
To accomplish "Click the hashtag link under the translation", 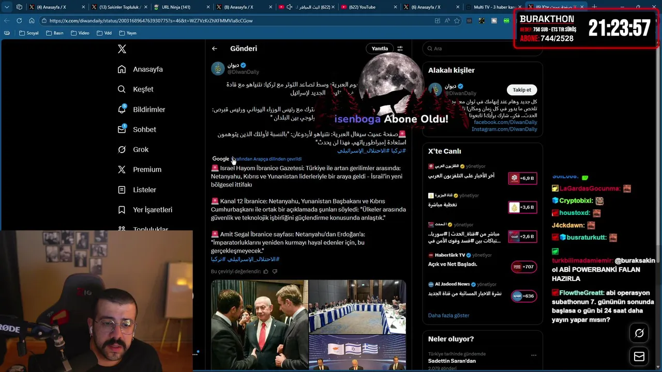I will 245,259.
